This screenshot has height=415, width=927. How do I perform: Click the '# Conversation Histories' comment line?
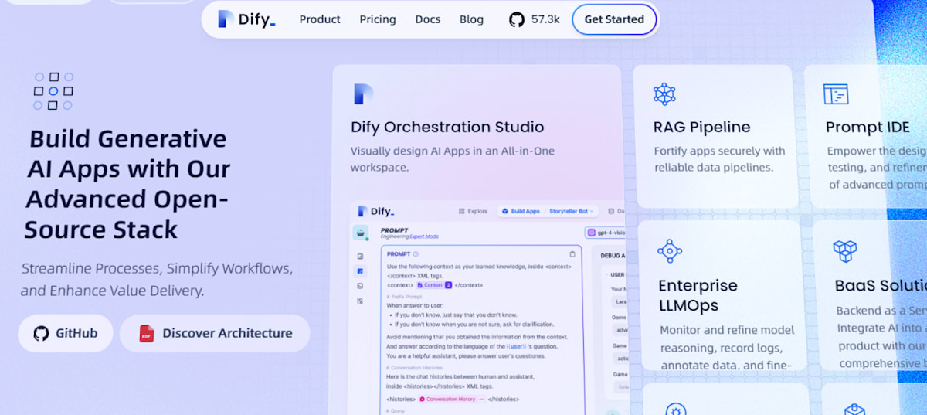416,367
